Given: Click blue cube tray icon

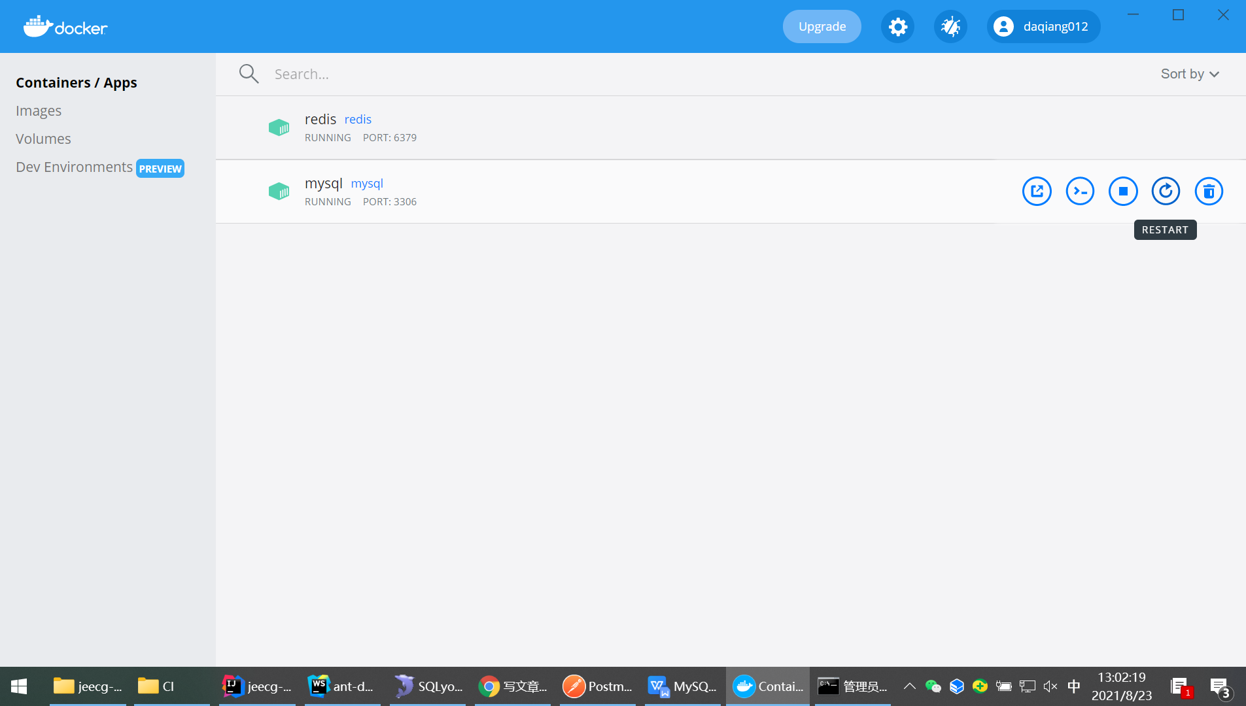Looking at the screenshot, I should coord(957,686).
